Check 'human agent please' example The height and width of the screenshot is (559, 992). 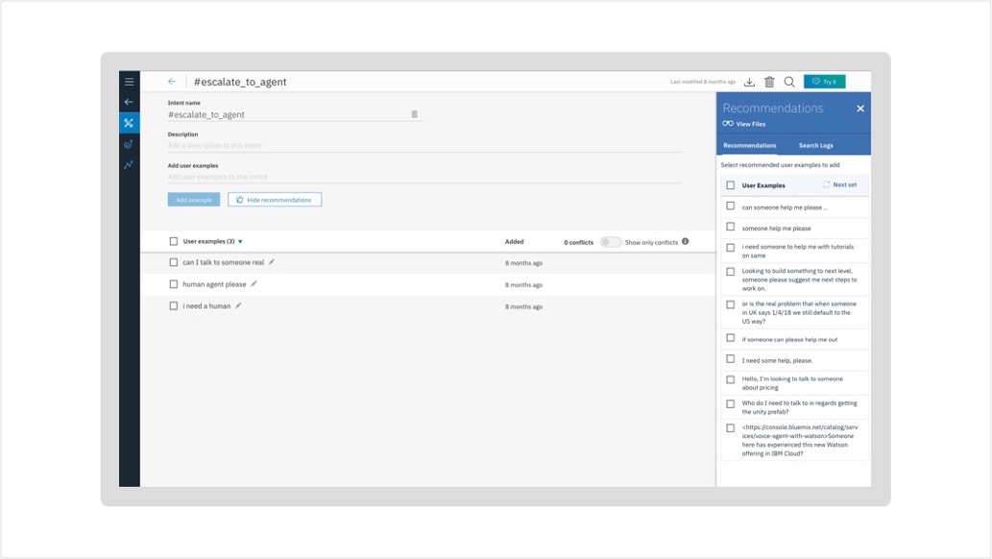coord(174,284)
